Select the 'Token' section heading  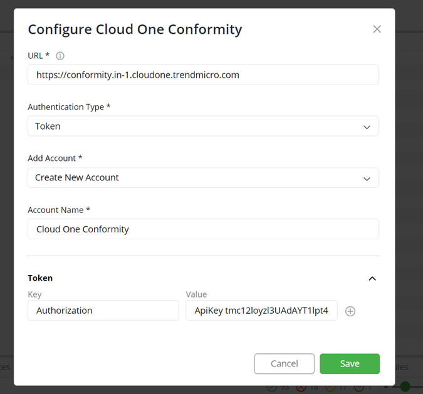click(40, 278)
